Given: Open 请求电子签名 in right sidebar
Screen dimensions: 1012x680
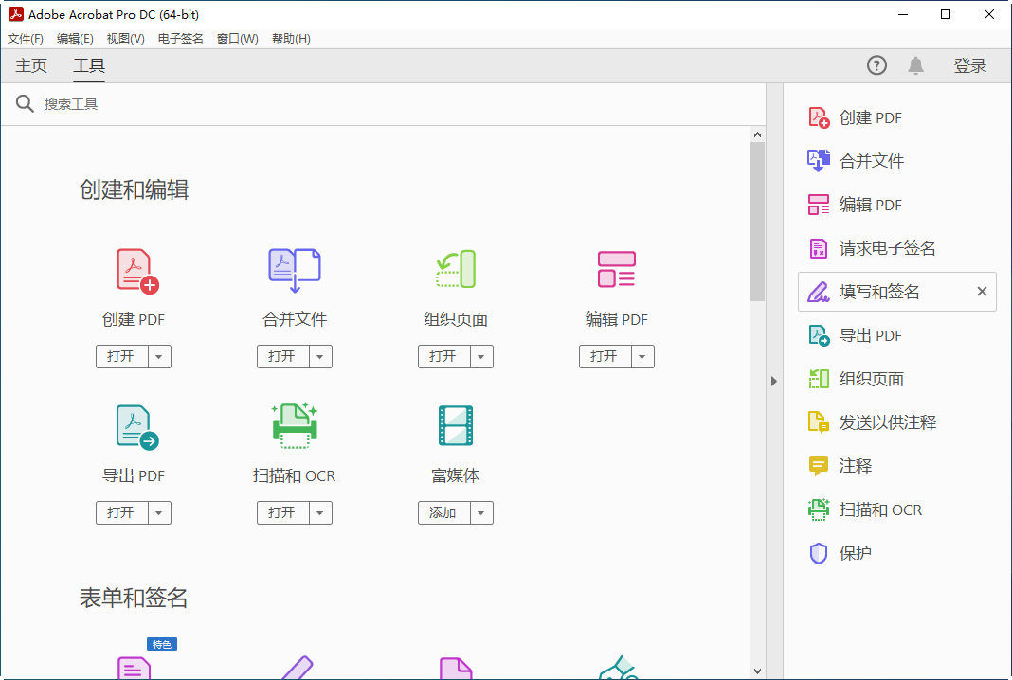Looking at the screenshot, I should [x=886, y=247].
